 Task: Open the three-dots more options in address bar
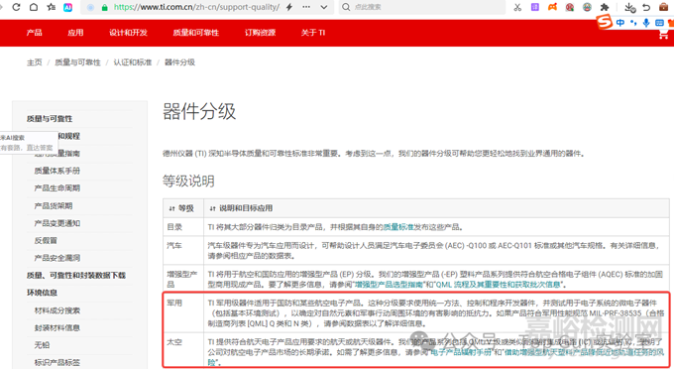point(306,7)
